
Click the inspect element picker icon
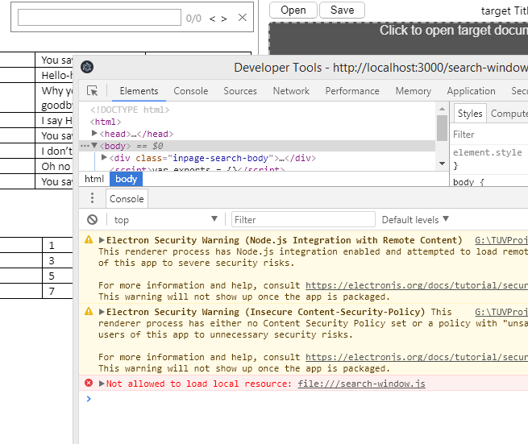[x=92, y=91]
